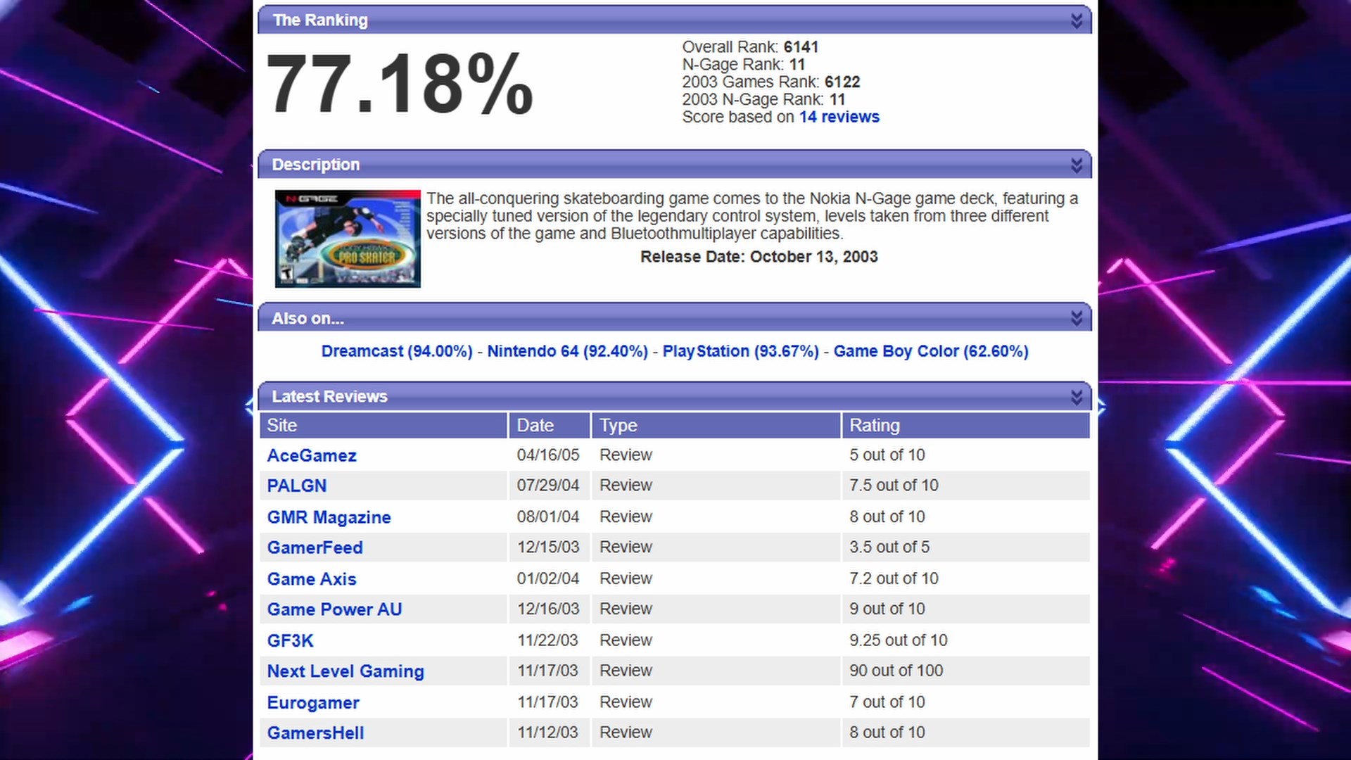Open the AceGamez review link
The width and height of the screenshot is (1351, 760).
(x=312, y=455)
